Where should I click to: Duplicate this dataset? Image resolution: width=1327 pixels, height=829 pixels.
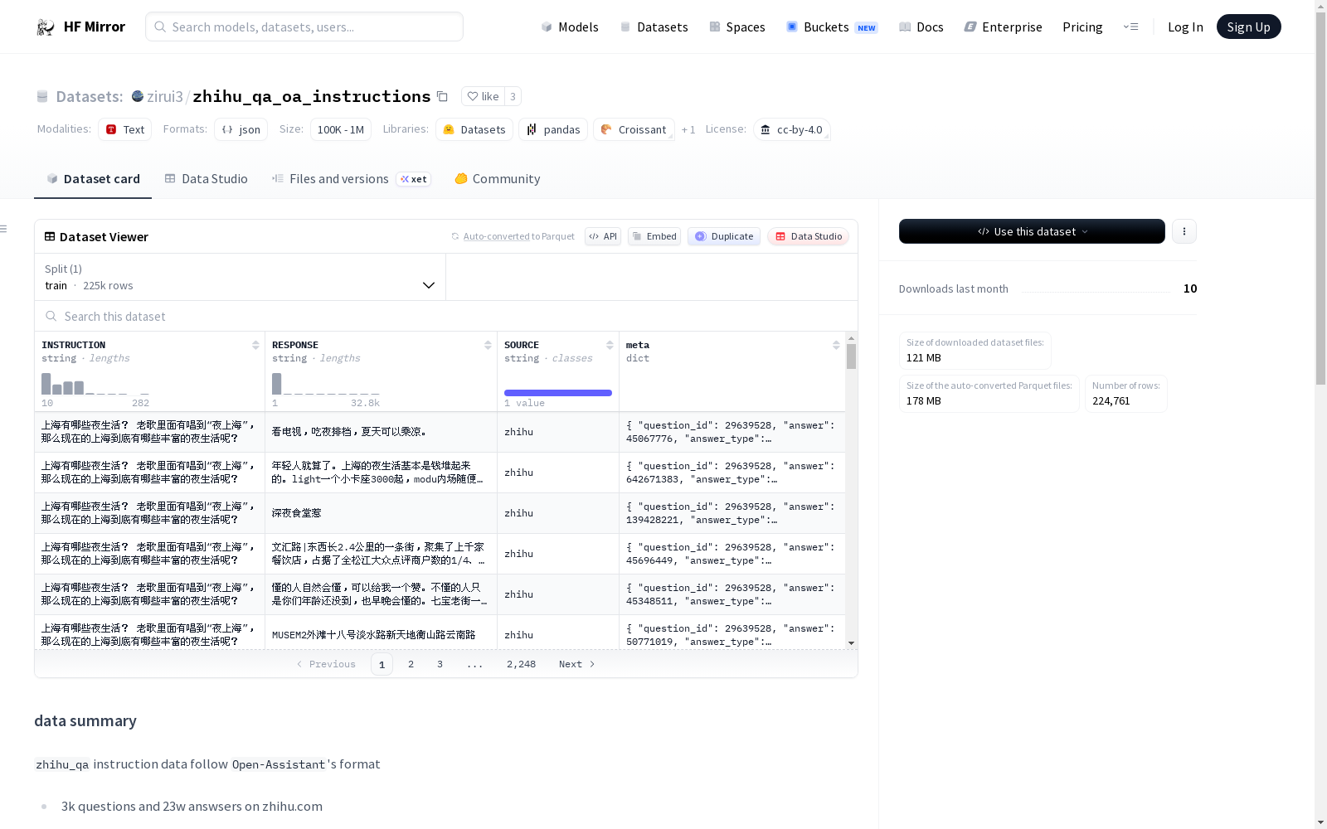724,236
